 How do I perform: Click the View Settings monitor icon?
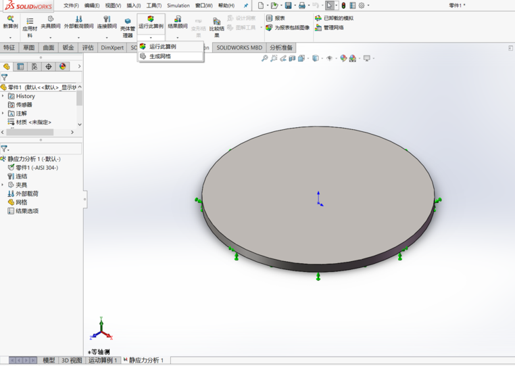click(367, 58)
